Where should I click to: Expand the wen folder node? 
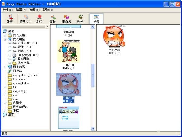click(x=5, y=95)
